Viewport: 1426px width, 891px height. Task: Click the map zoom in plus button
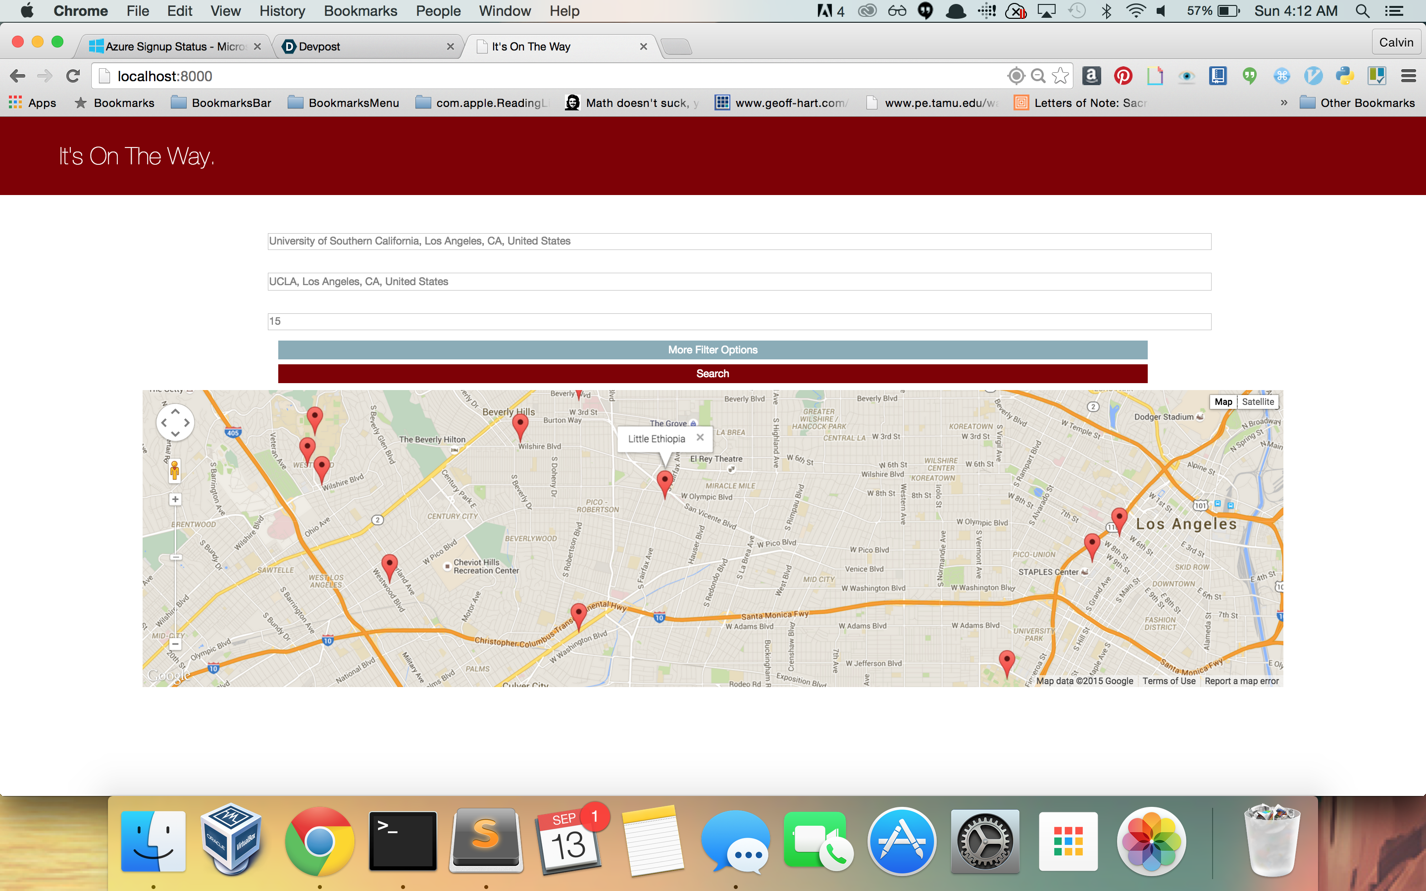point(175,500)
